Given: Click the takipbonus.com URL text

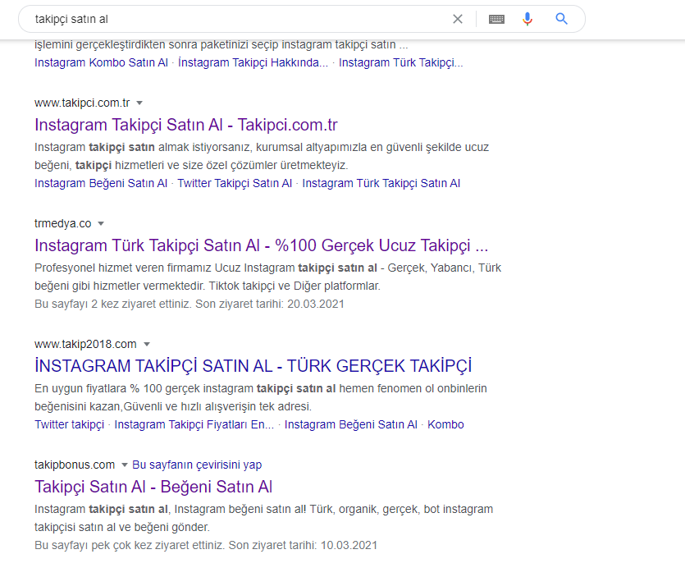Looking at the screenshot, I should (x=75, y=465).
